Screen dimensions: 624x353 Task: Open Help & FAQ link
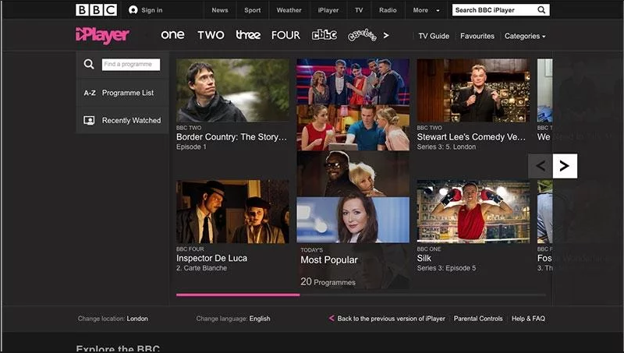(529, 319)
